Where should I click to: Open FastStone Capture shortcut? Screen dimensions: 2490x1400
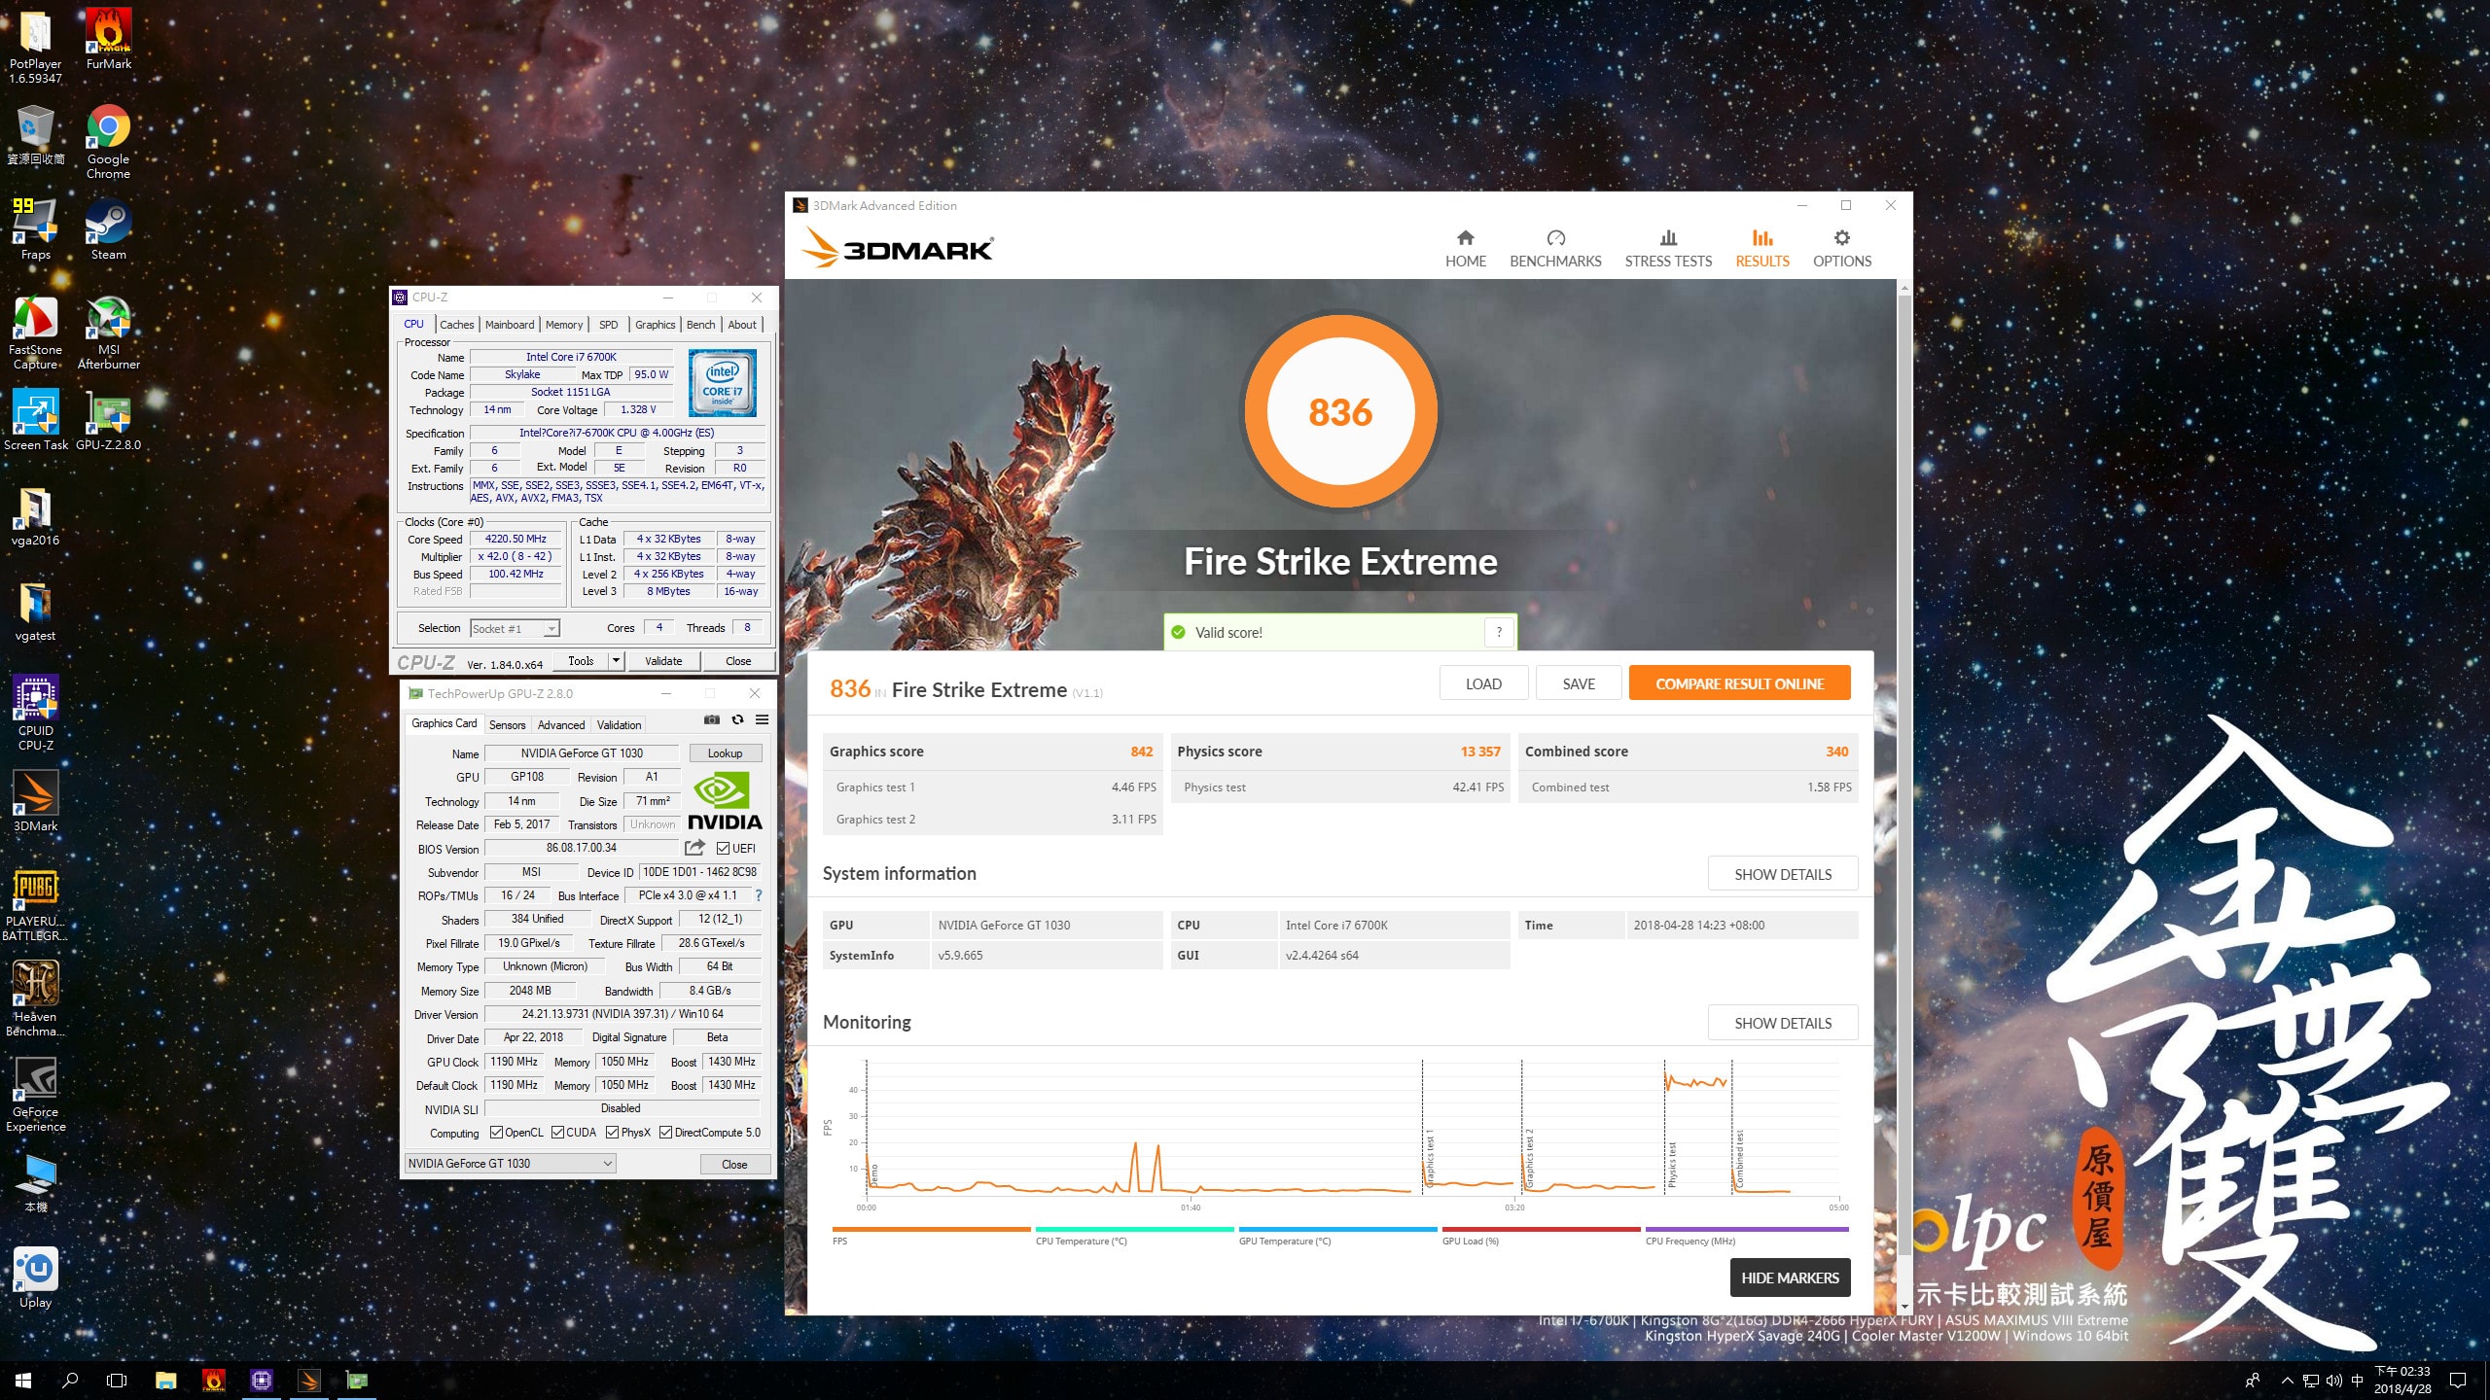click(x=36, y=332)
